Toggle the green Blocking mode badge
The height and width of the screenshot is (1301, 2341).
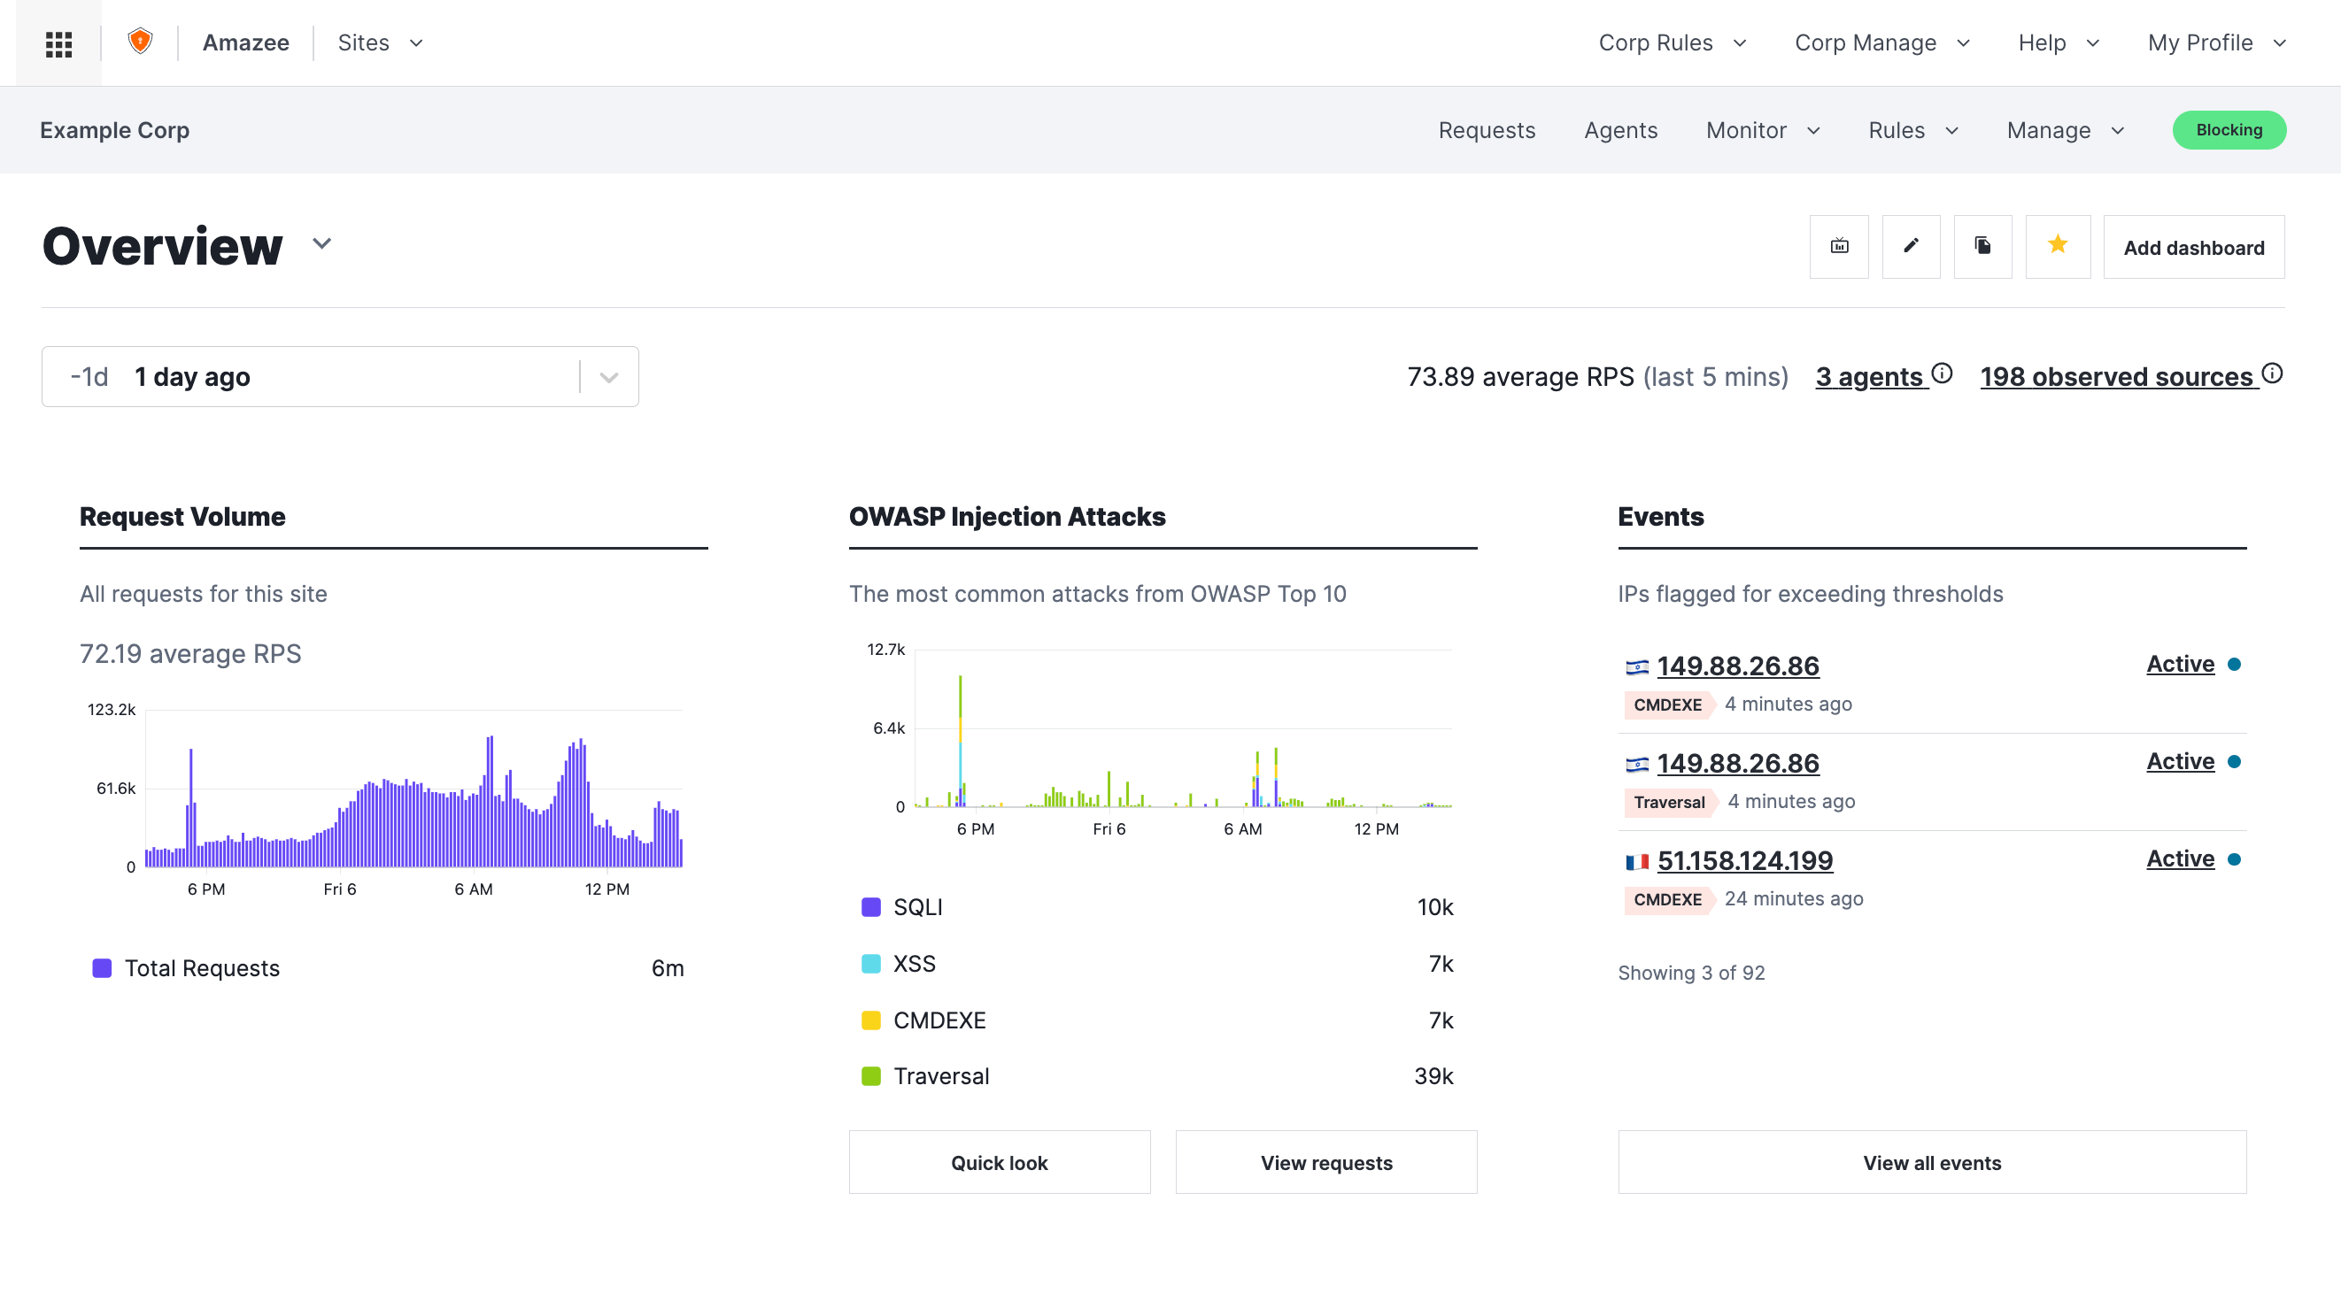click(2229, 130)
